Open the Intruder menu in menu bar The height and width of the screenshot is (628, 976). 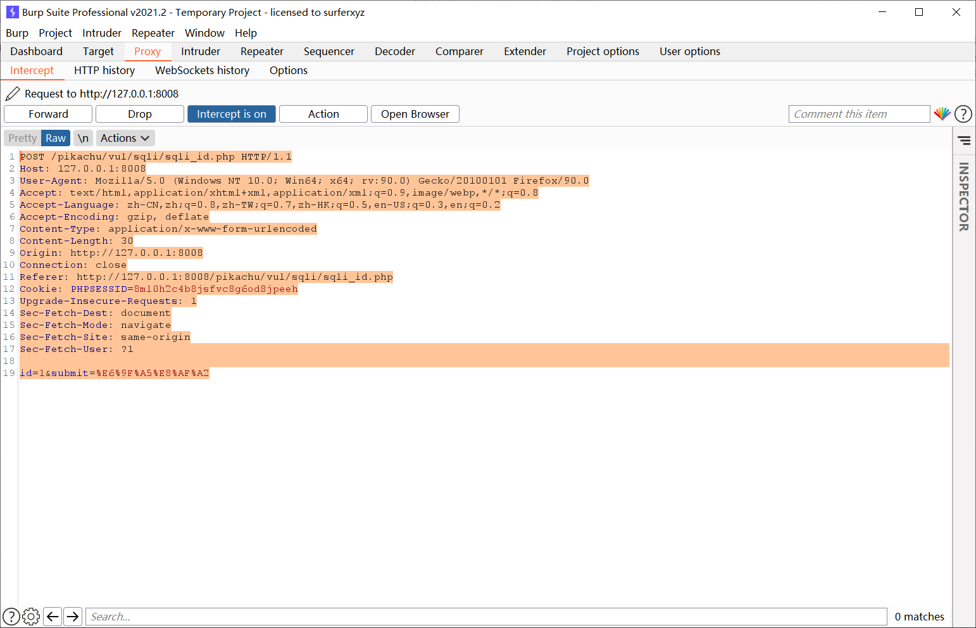[102, 33]
